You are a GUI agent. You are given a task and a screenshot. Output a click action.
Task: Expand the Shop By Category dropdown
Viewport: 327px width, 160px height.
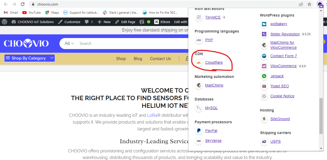tap(29, 58)
